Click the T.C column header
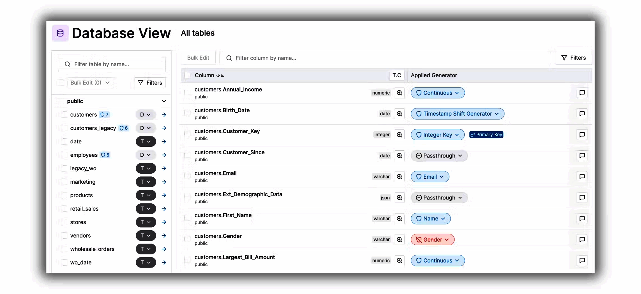Image resolution: width=641 pixels, height=294 pixels. coord(396,75)
